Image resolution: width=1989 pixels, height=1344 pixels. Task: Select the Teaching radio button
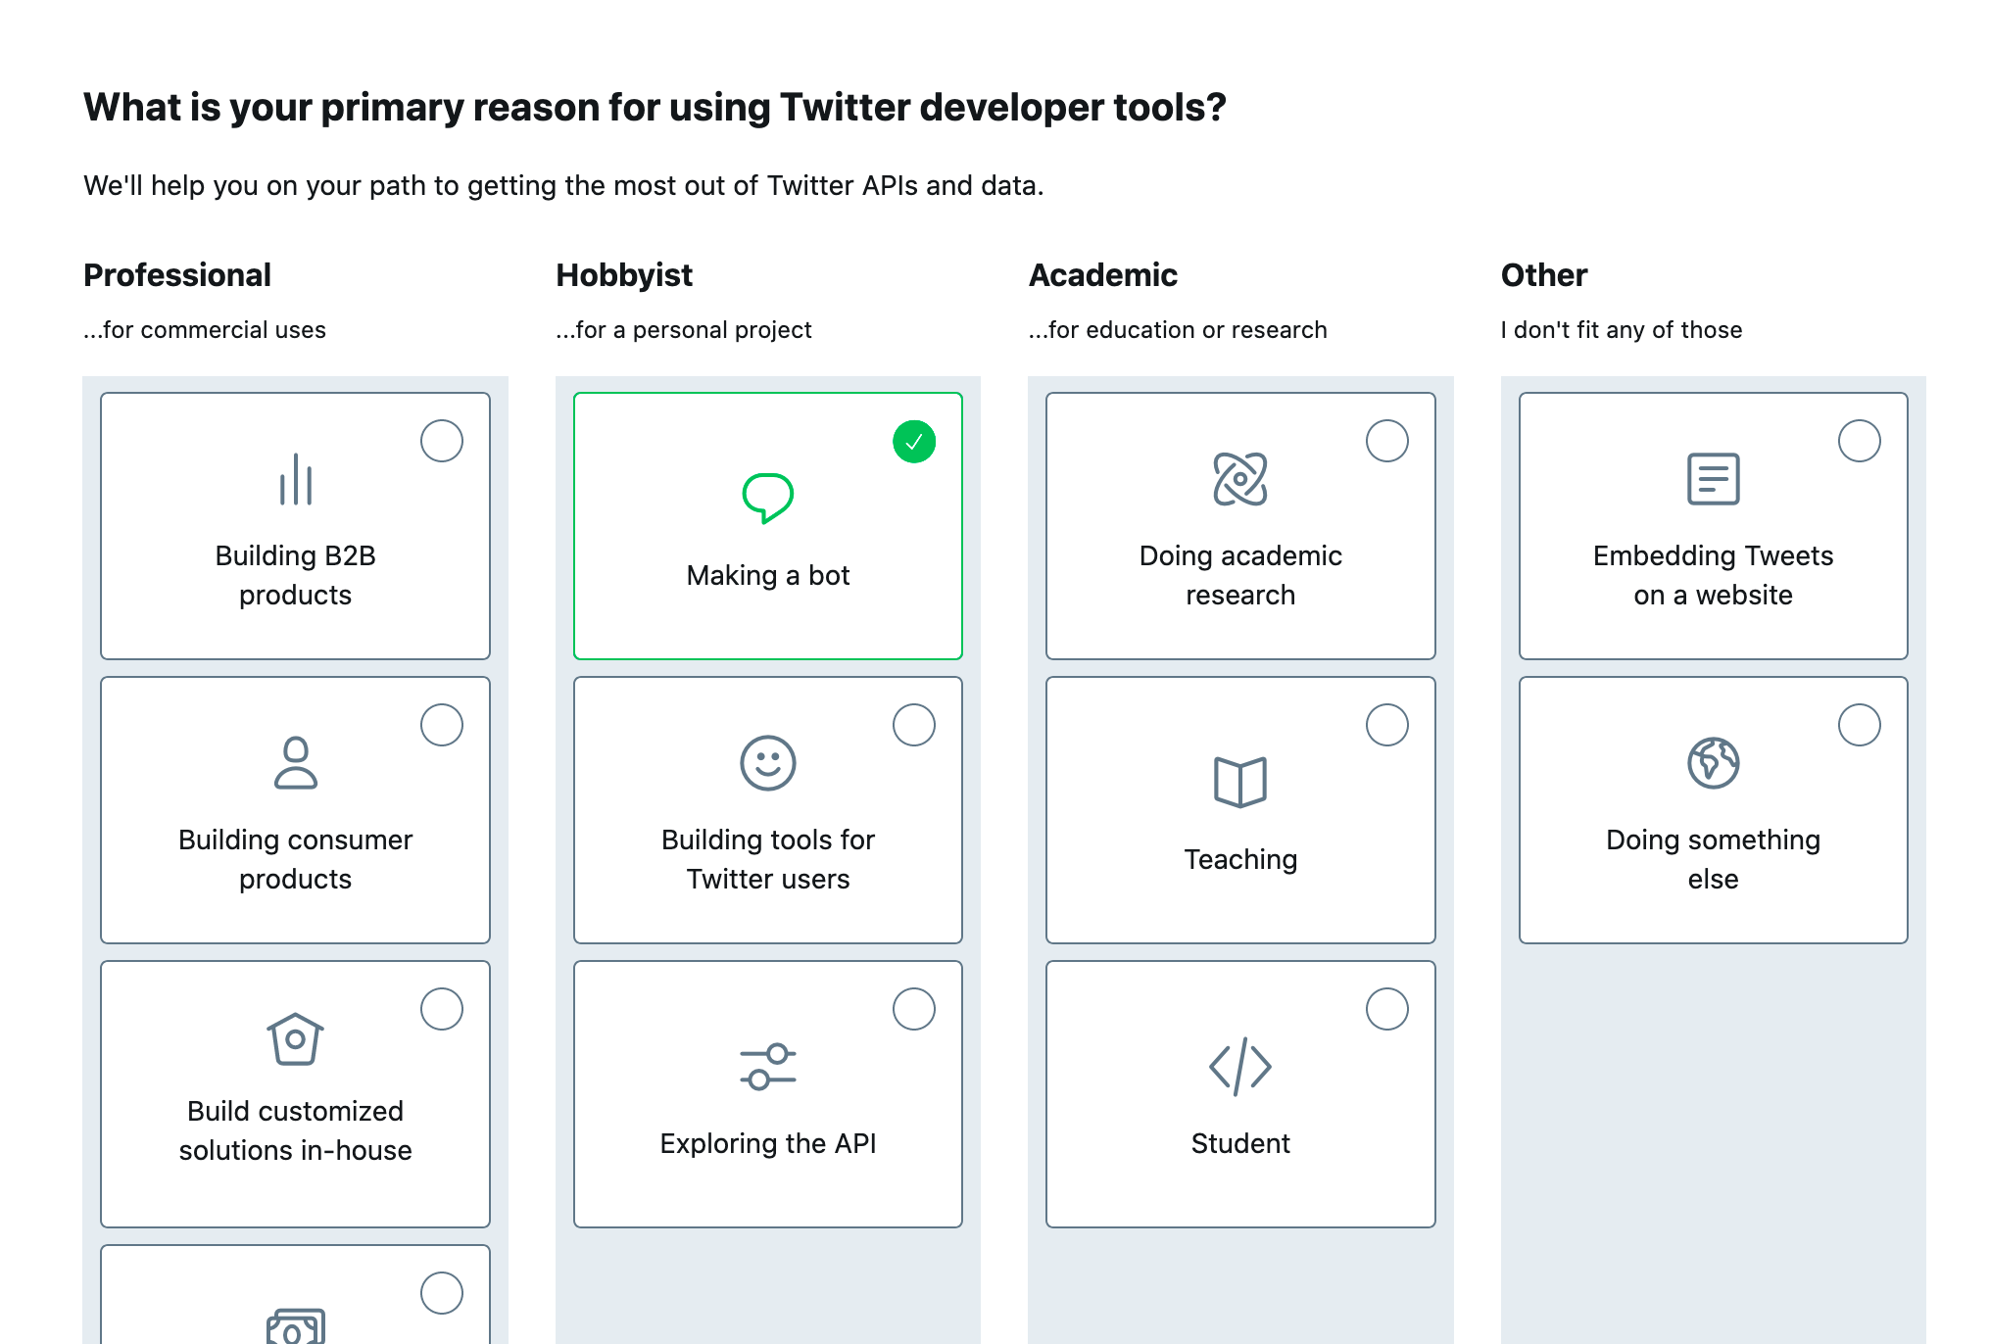tap(1387, 725)
